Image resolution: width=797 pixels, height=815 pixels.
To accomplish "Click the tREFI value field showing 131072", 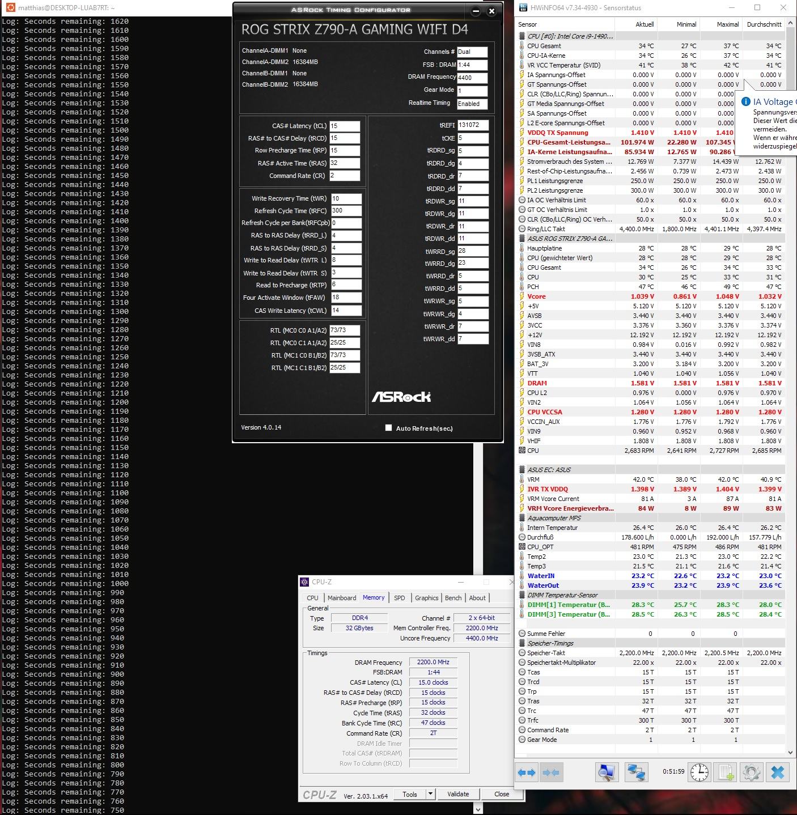I will click(473, 125).
